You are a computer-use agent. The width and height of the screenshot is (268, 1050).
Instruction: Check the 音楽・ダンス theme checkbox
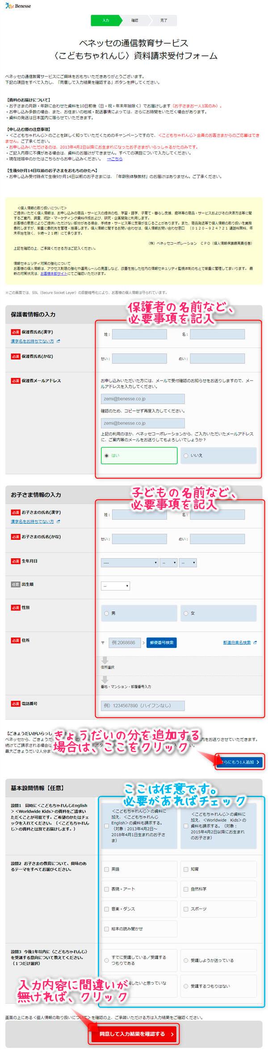coord(106,909)
